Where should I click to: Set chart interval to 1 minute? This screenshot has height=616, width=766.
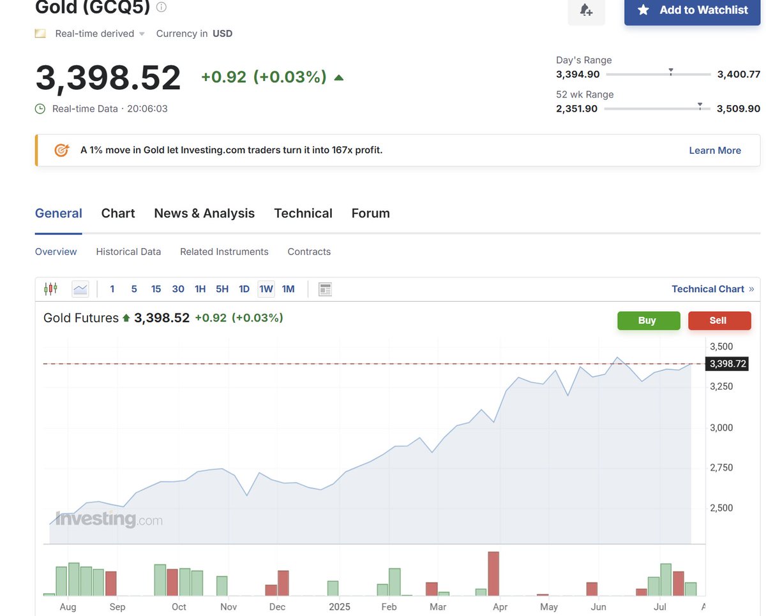click(x=112, y=289)
